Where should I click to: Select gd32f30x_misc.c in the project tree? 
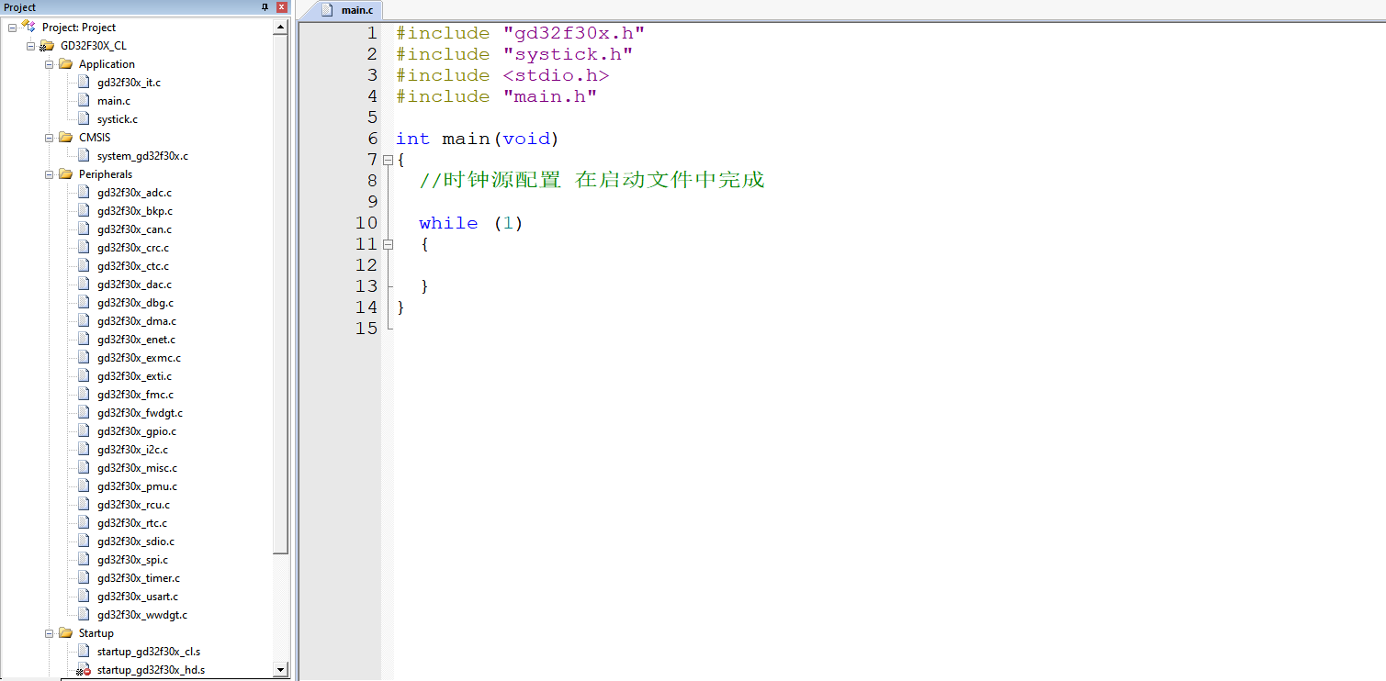pyautogui.click(x=137, y=468)
